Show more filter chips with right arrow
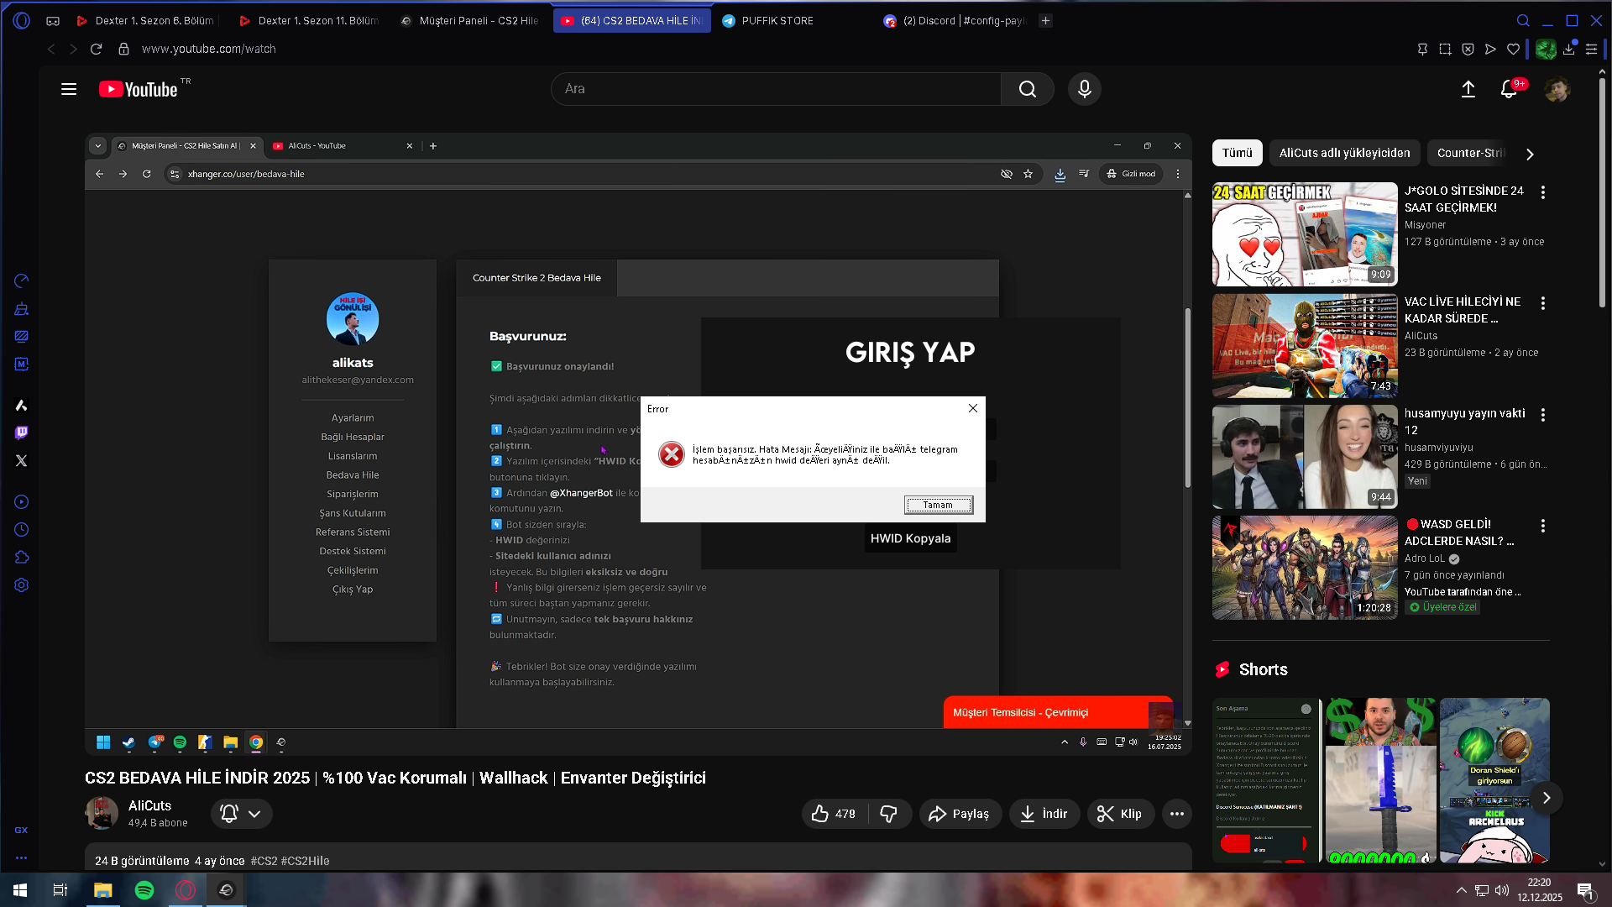Viewport: 1612px width, 907px height. coord(1530,154)
